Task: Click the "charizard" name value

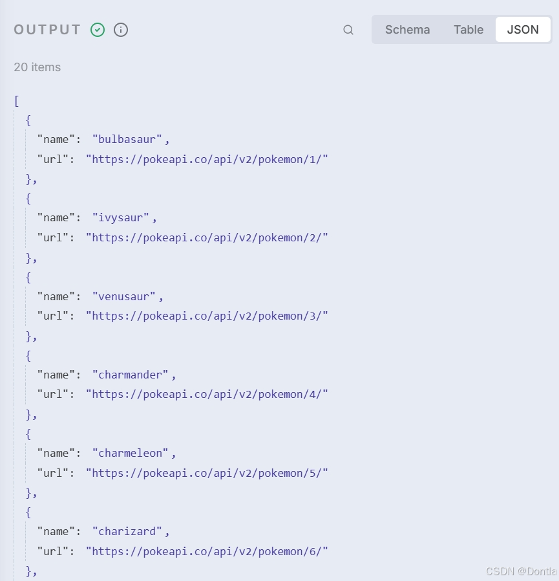Action: pos(127,531)
